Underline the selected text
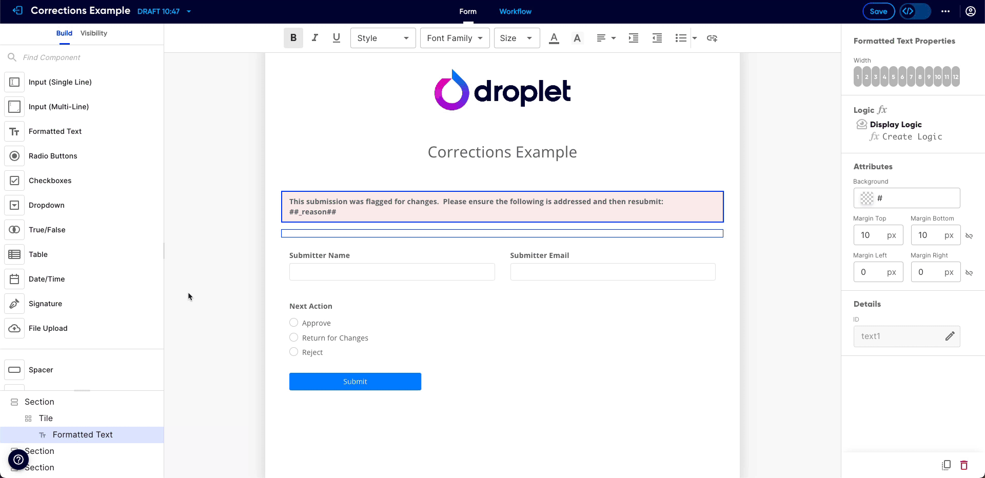This screenshot has height=478, width=985. tap(337, 38)
